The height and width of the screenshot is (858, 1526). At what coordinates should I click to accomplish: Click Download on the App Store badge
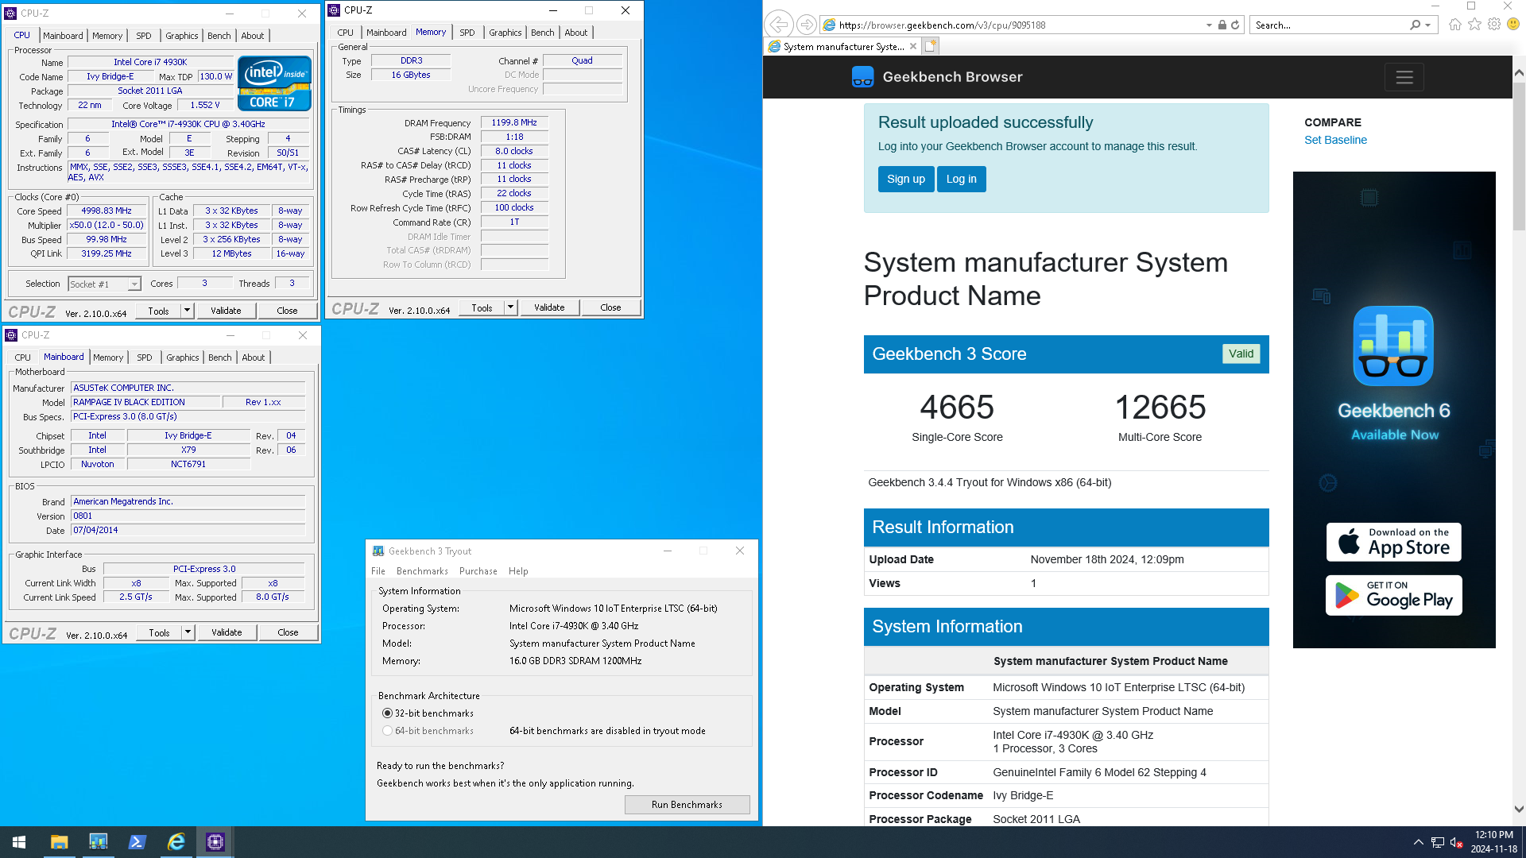pos(1393,542)
